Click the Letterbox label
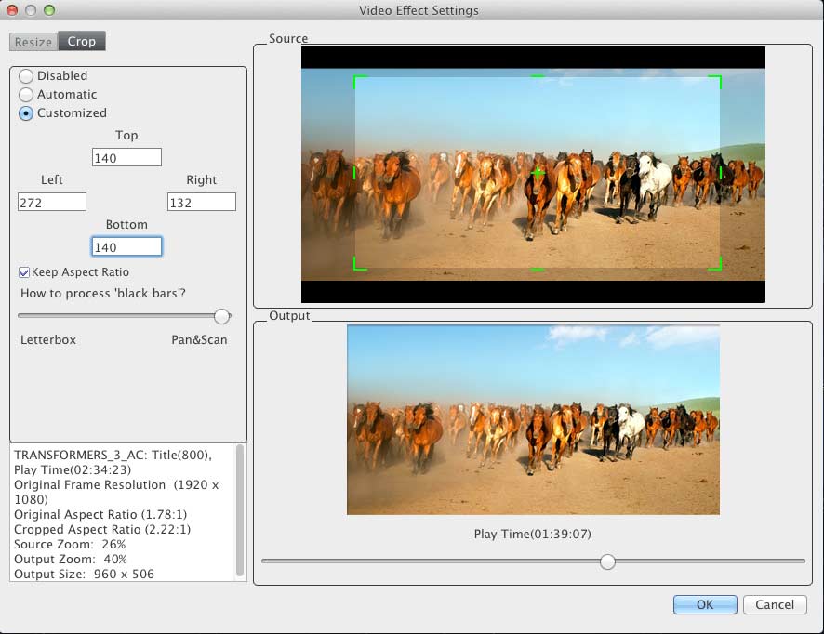 pyautogui.click(x=48, y=340)
